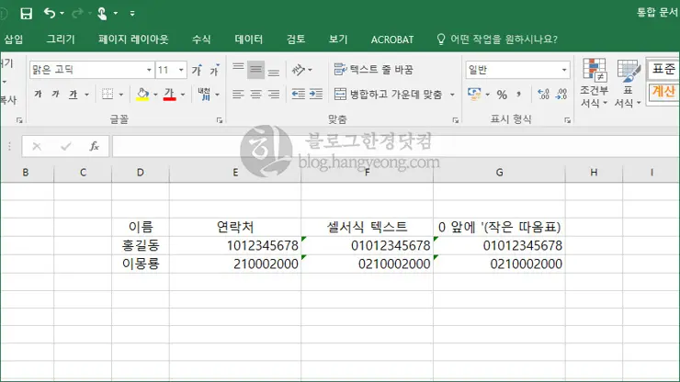This screenshot has width=680, height=382.
Task: Decrease font size with smaller 가 icon
Action: pyautogui.click(x=215, y=70)
